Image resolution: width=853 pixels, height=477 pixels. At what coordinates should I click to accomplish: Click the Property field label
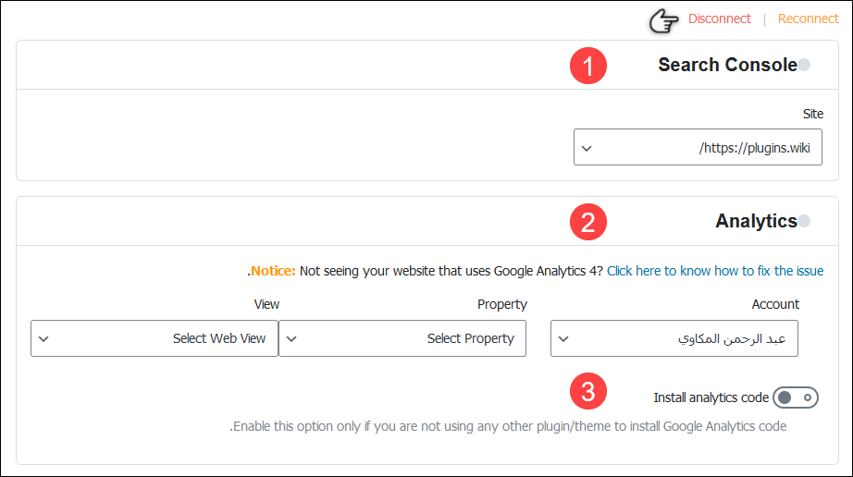click(501, 304)
